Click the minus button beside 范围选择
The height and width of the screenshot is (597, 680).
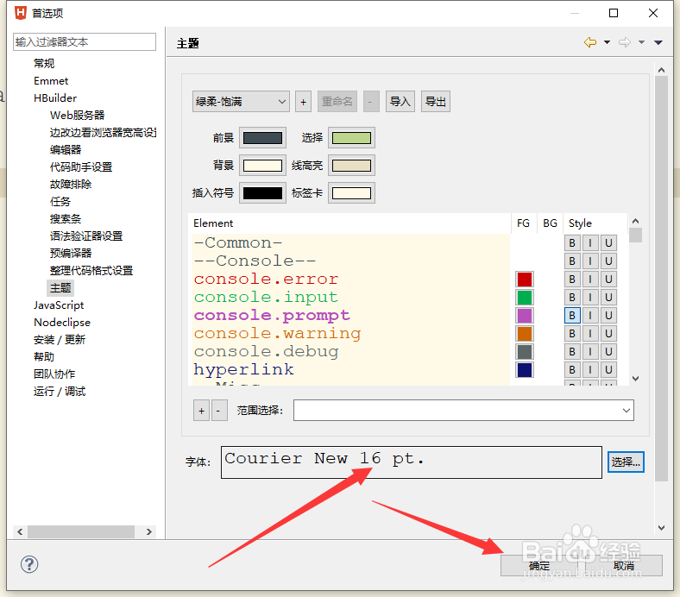pos(219,411)
